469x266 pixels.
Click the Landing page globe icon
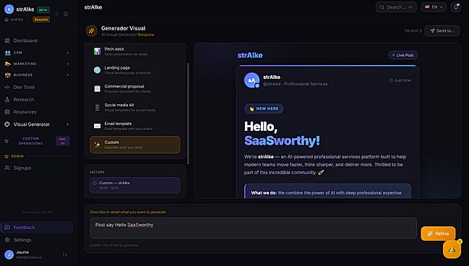[98, 70]
